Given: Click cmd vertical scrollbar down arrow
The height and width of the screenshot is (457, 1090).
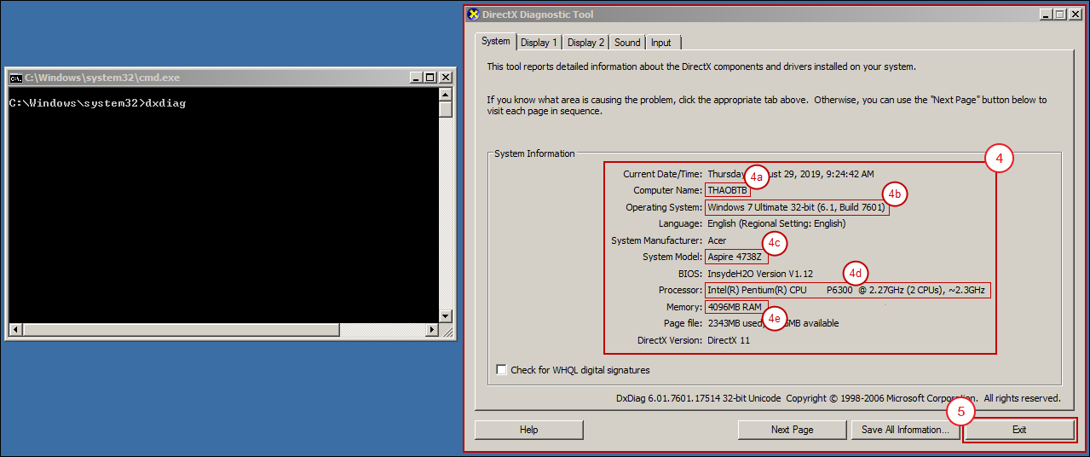Looking at the screenshot, I should coord(445,315).
